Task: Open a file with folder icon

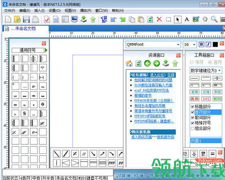Action: point(17,19)
